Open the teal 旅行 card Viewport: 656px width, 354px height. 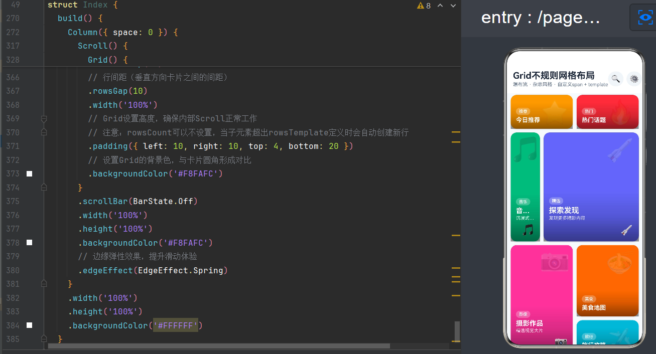coord(607,332)
